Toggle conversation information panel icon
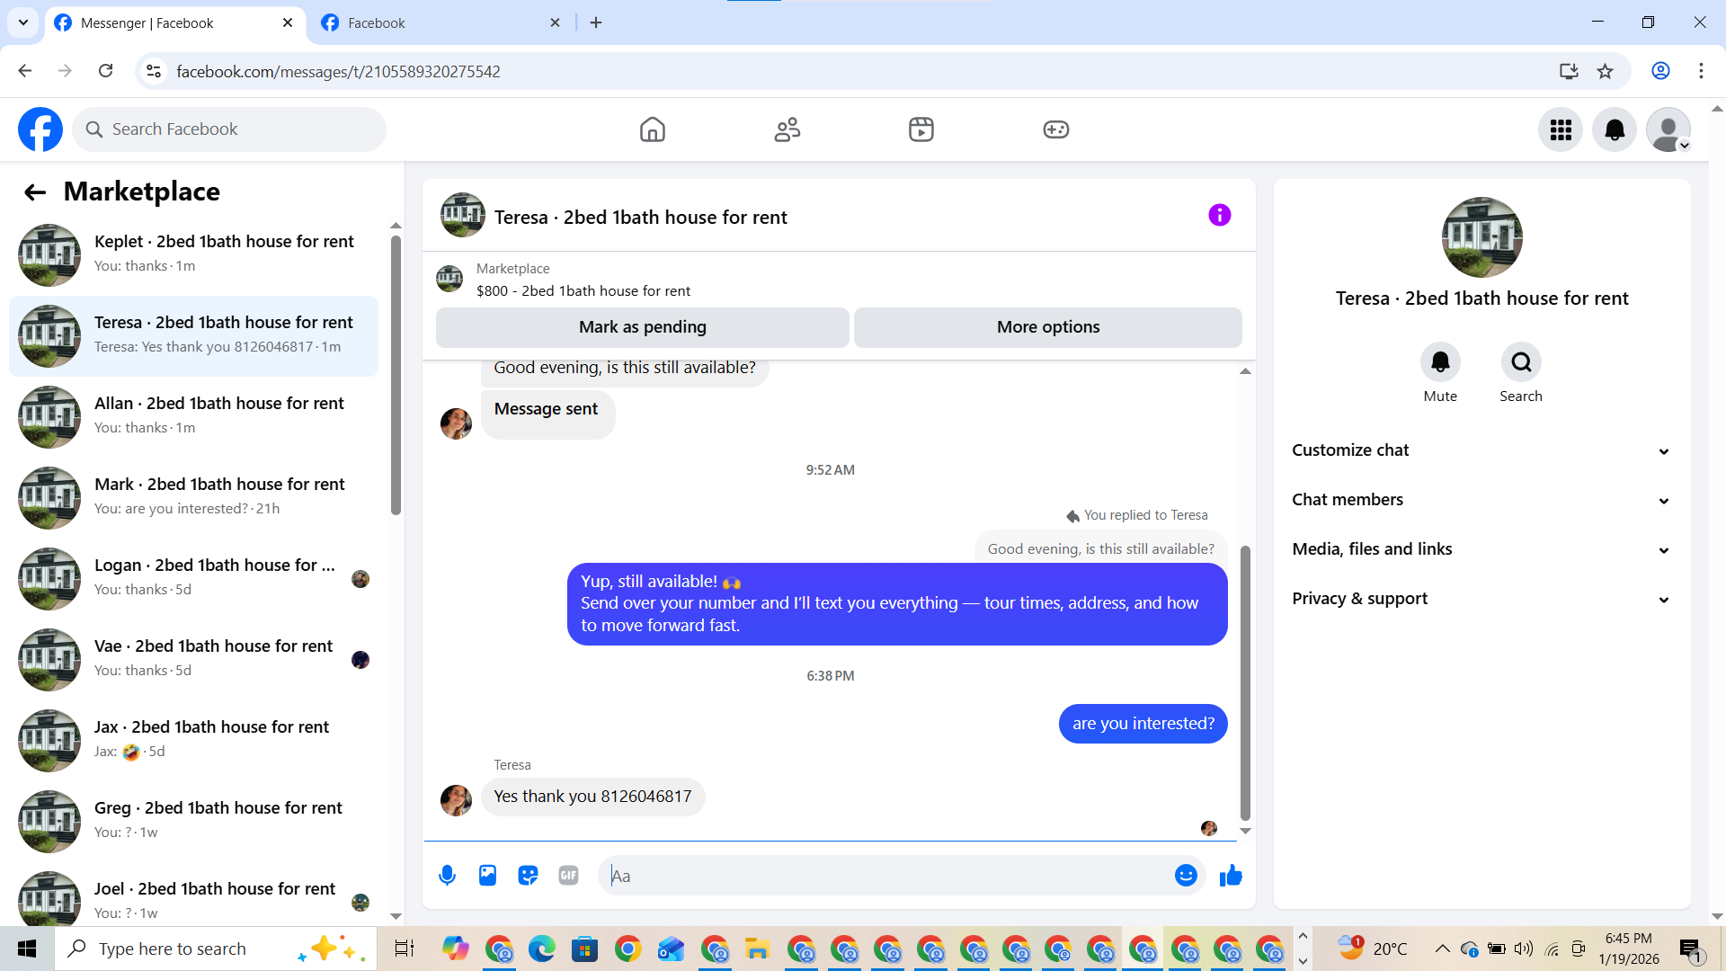Screen dimensions: 1726x971 [x=1219, y=215]
